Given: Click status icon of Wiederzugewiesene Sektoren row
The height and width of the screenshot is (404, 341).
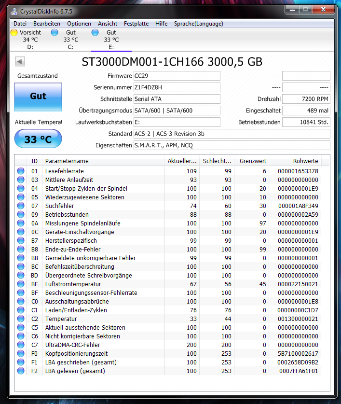Looking at the screenshot, I should [21, 197].
